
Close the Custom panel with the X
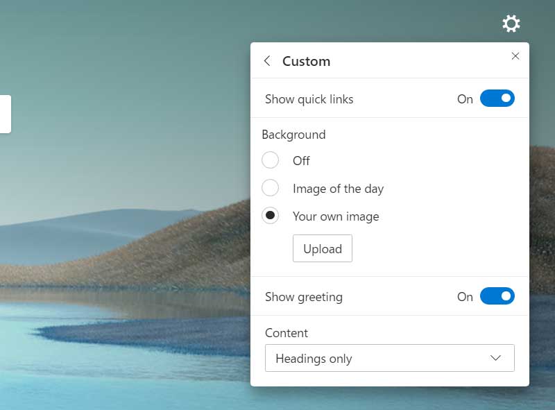515,56
